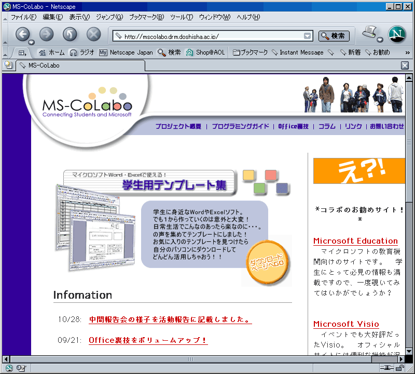
Task: Click the unlabeled bookmark icon before 新着
Action: (x=331, y=52)
